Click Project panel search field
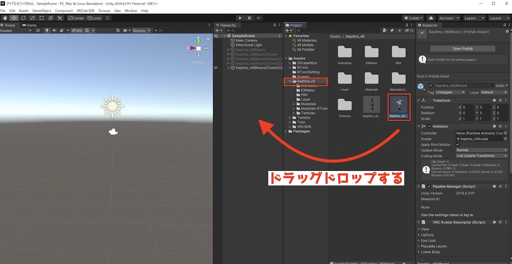 pyautogui.click(x=338, y=30)
